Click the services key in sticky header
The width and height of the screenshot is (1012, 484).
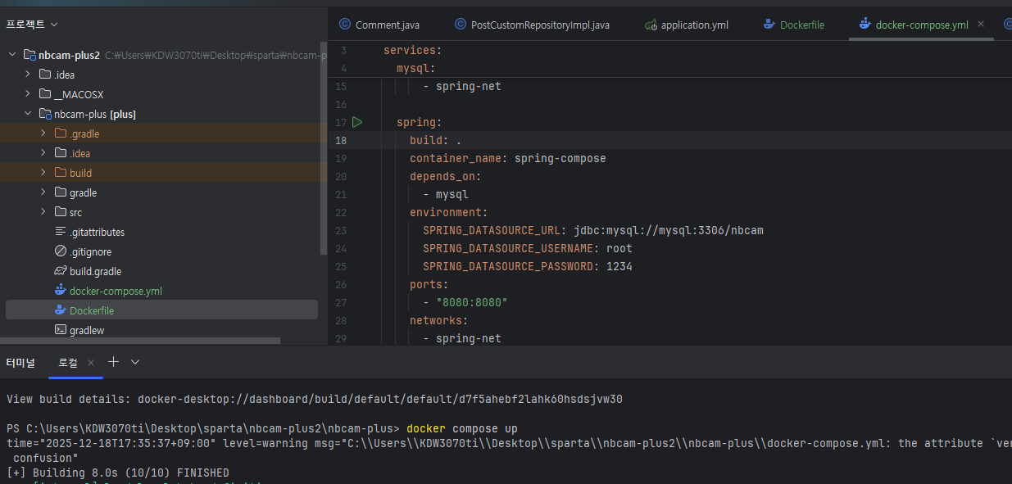coord(410,50)
